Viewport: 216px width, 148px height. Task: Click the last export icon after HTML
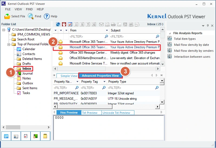(x=137, y=24)
